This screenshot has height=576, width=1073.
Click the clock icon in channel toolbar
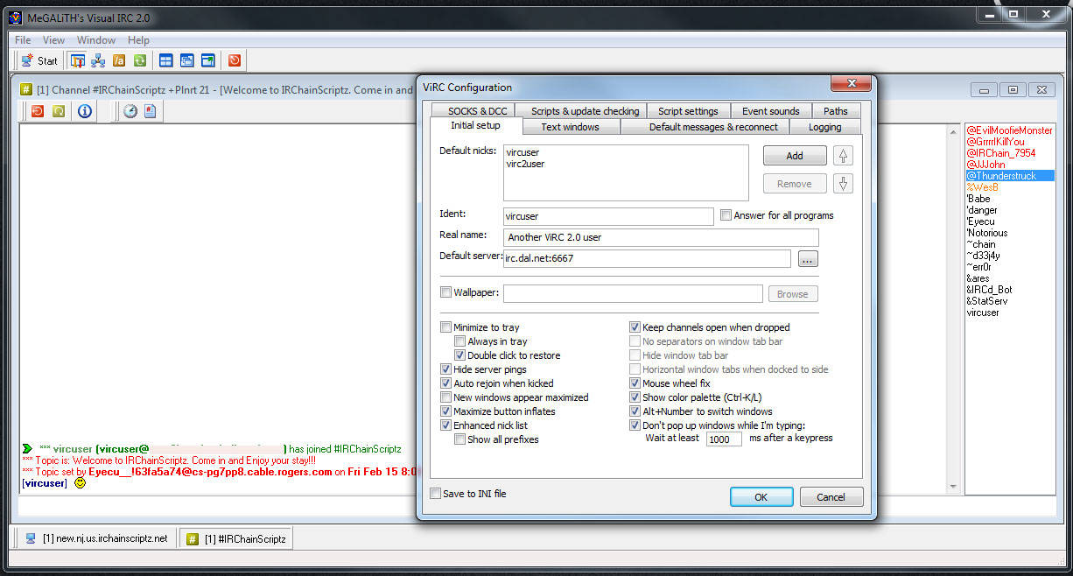[130, 111]
